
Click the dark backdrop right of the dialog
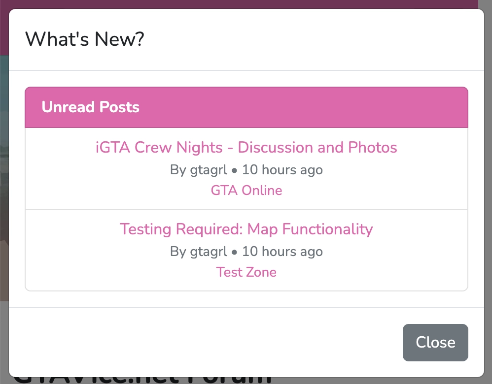click(x=488, y=197)
